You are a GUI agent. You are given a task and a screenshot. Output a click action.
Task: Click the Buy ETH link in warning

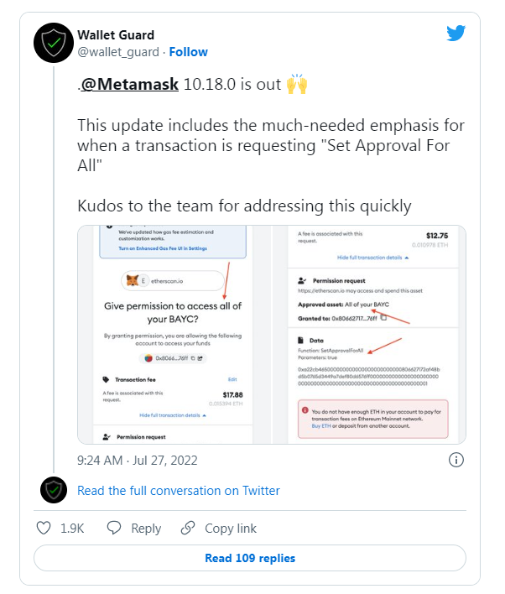[x=323, y=426]
